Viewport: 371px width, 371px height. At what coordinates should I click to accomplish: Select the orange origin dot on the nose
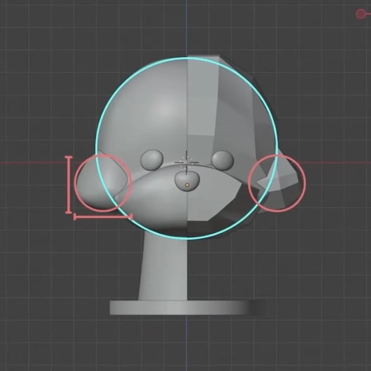tap(188, 185)
